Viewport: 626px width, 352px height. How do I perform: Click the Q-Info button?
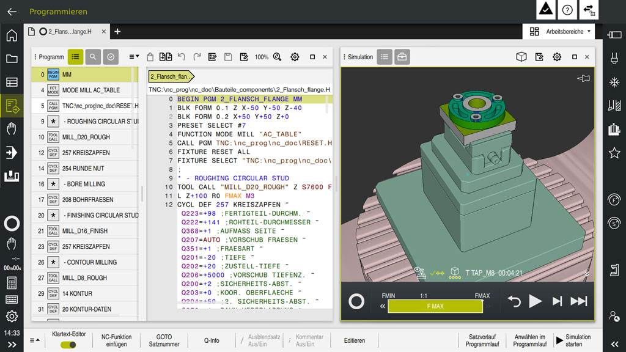pos(212,340)
